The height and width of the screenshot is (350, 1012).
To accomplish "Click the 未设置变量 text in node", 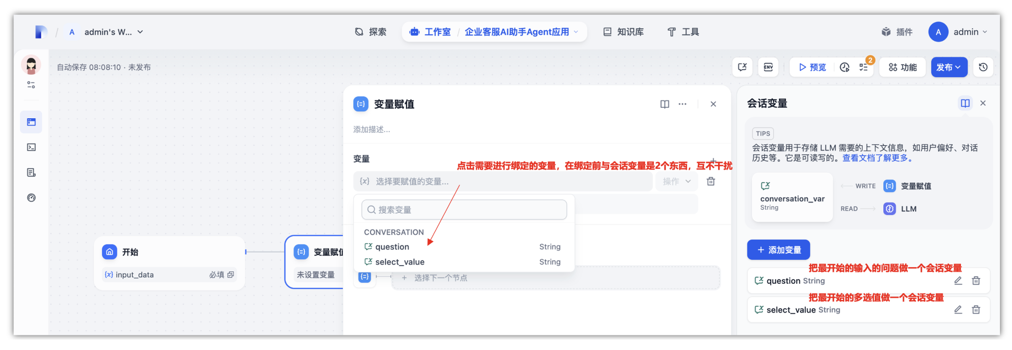I will tap(316, 274).
